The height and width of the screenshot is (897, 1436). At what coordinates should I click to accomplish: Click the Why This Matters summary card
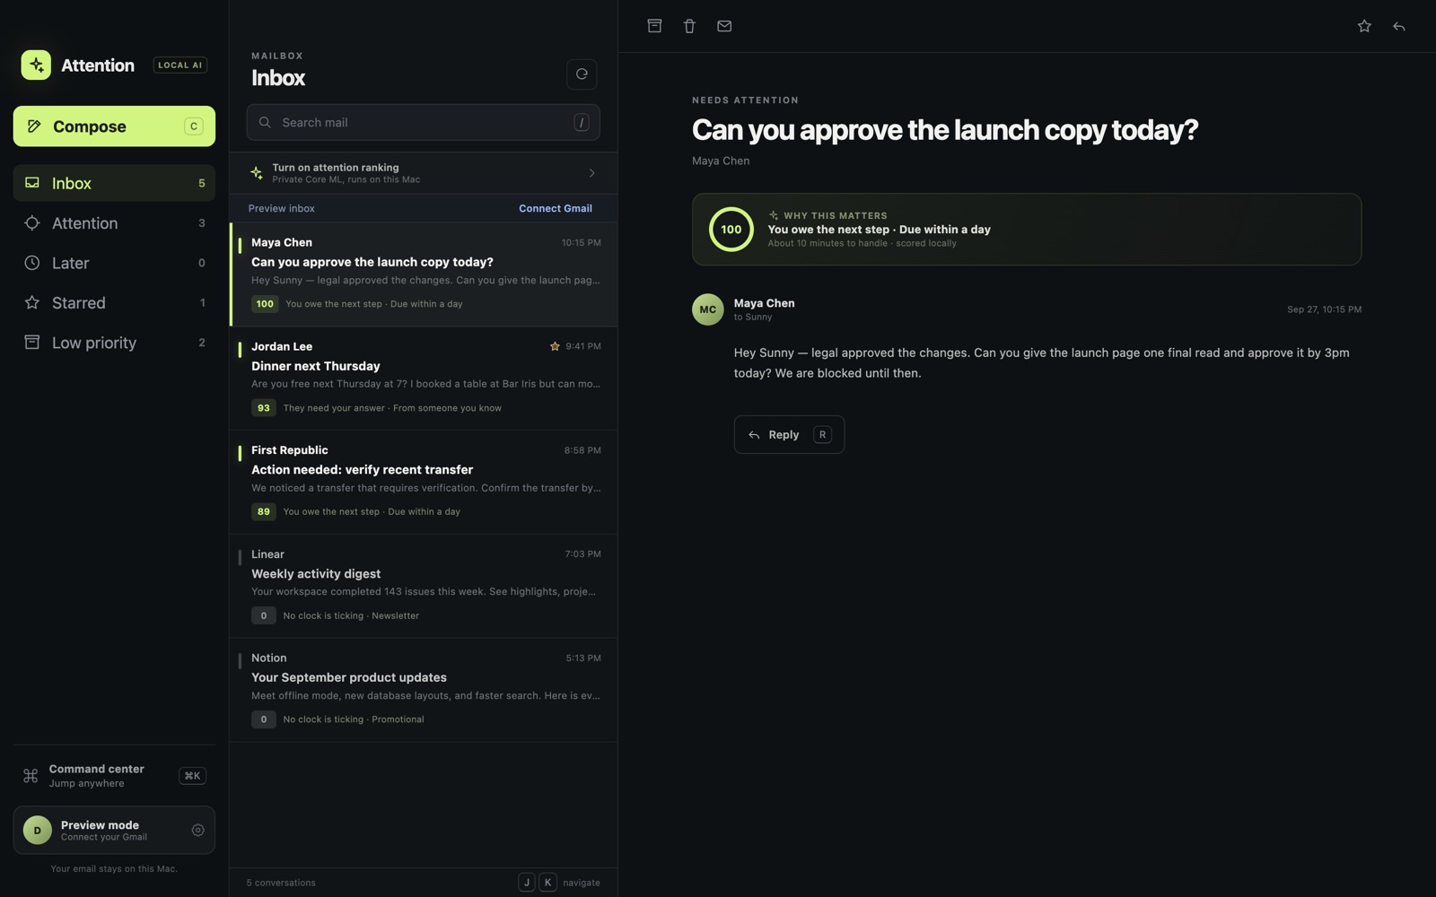click(1027, 230)
